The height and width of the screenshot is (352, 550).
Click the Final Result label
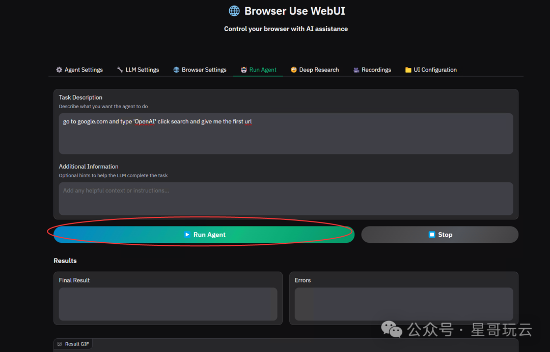pyautogui.click(x=74, y=280)
